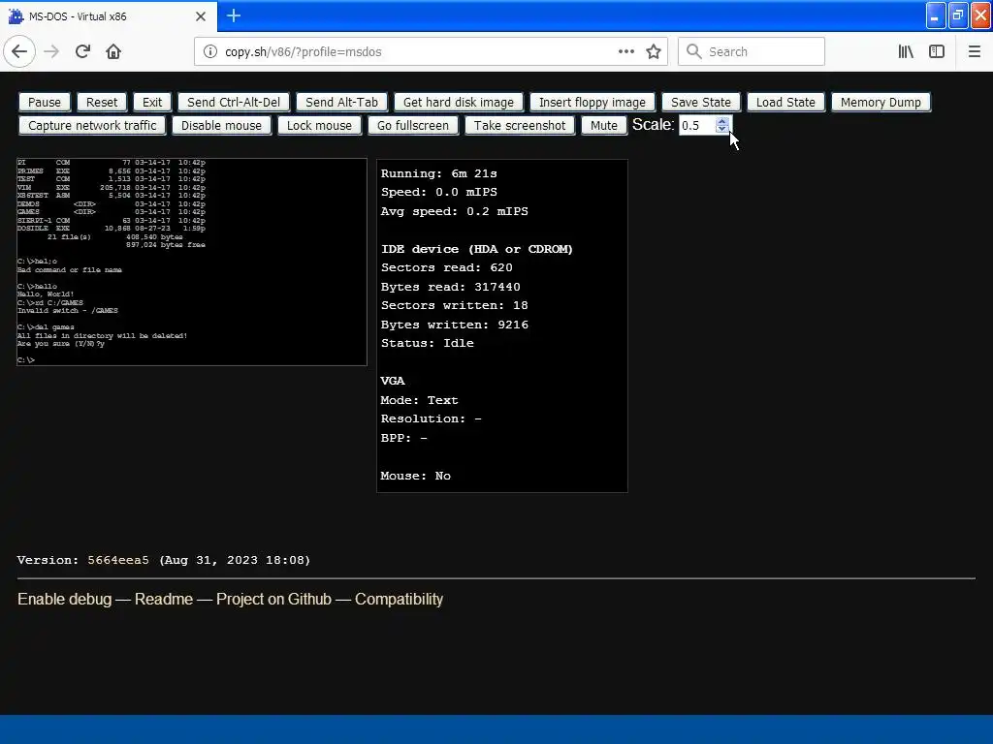Click Insert floppy image button
The height and width of the screenshot is (744, 993).
pos(593,103)
